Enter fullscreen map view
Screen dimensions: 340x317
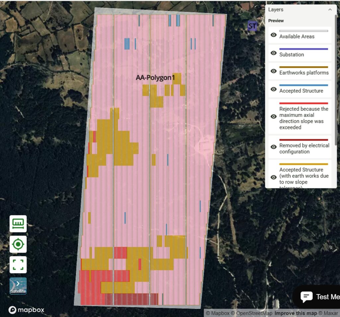[18, 265]
